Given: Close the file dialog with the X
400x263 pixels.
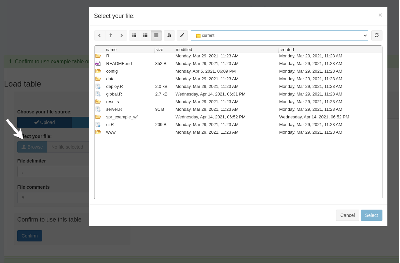Looking at the screenshot, I should pyautogui.click(x=380, y=15).
